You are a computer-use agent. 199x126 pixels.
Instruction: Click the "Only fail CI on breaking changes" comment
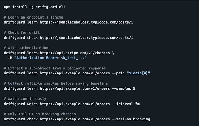pyautogui.click(x=40, y=114)
